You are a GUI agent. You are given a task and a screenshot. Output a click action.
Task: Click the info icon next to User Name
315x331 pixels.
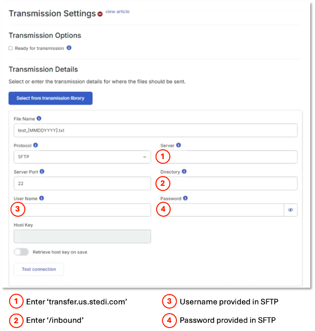(42, 198)
